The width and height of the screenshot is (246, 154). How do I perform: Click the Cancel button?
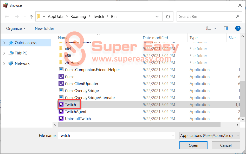point(226,145)
